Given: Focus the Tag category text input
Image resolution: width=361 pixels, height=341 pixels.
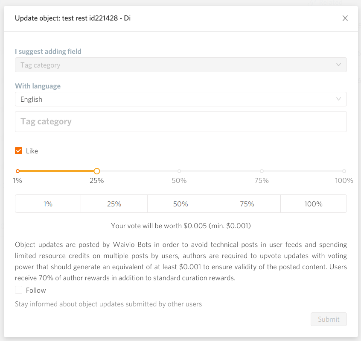Looking at the screenshot, I should (181, 121).
